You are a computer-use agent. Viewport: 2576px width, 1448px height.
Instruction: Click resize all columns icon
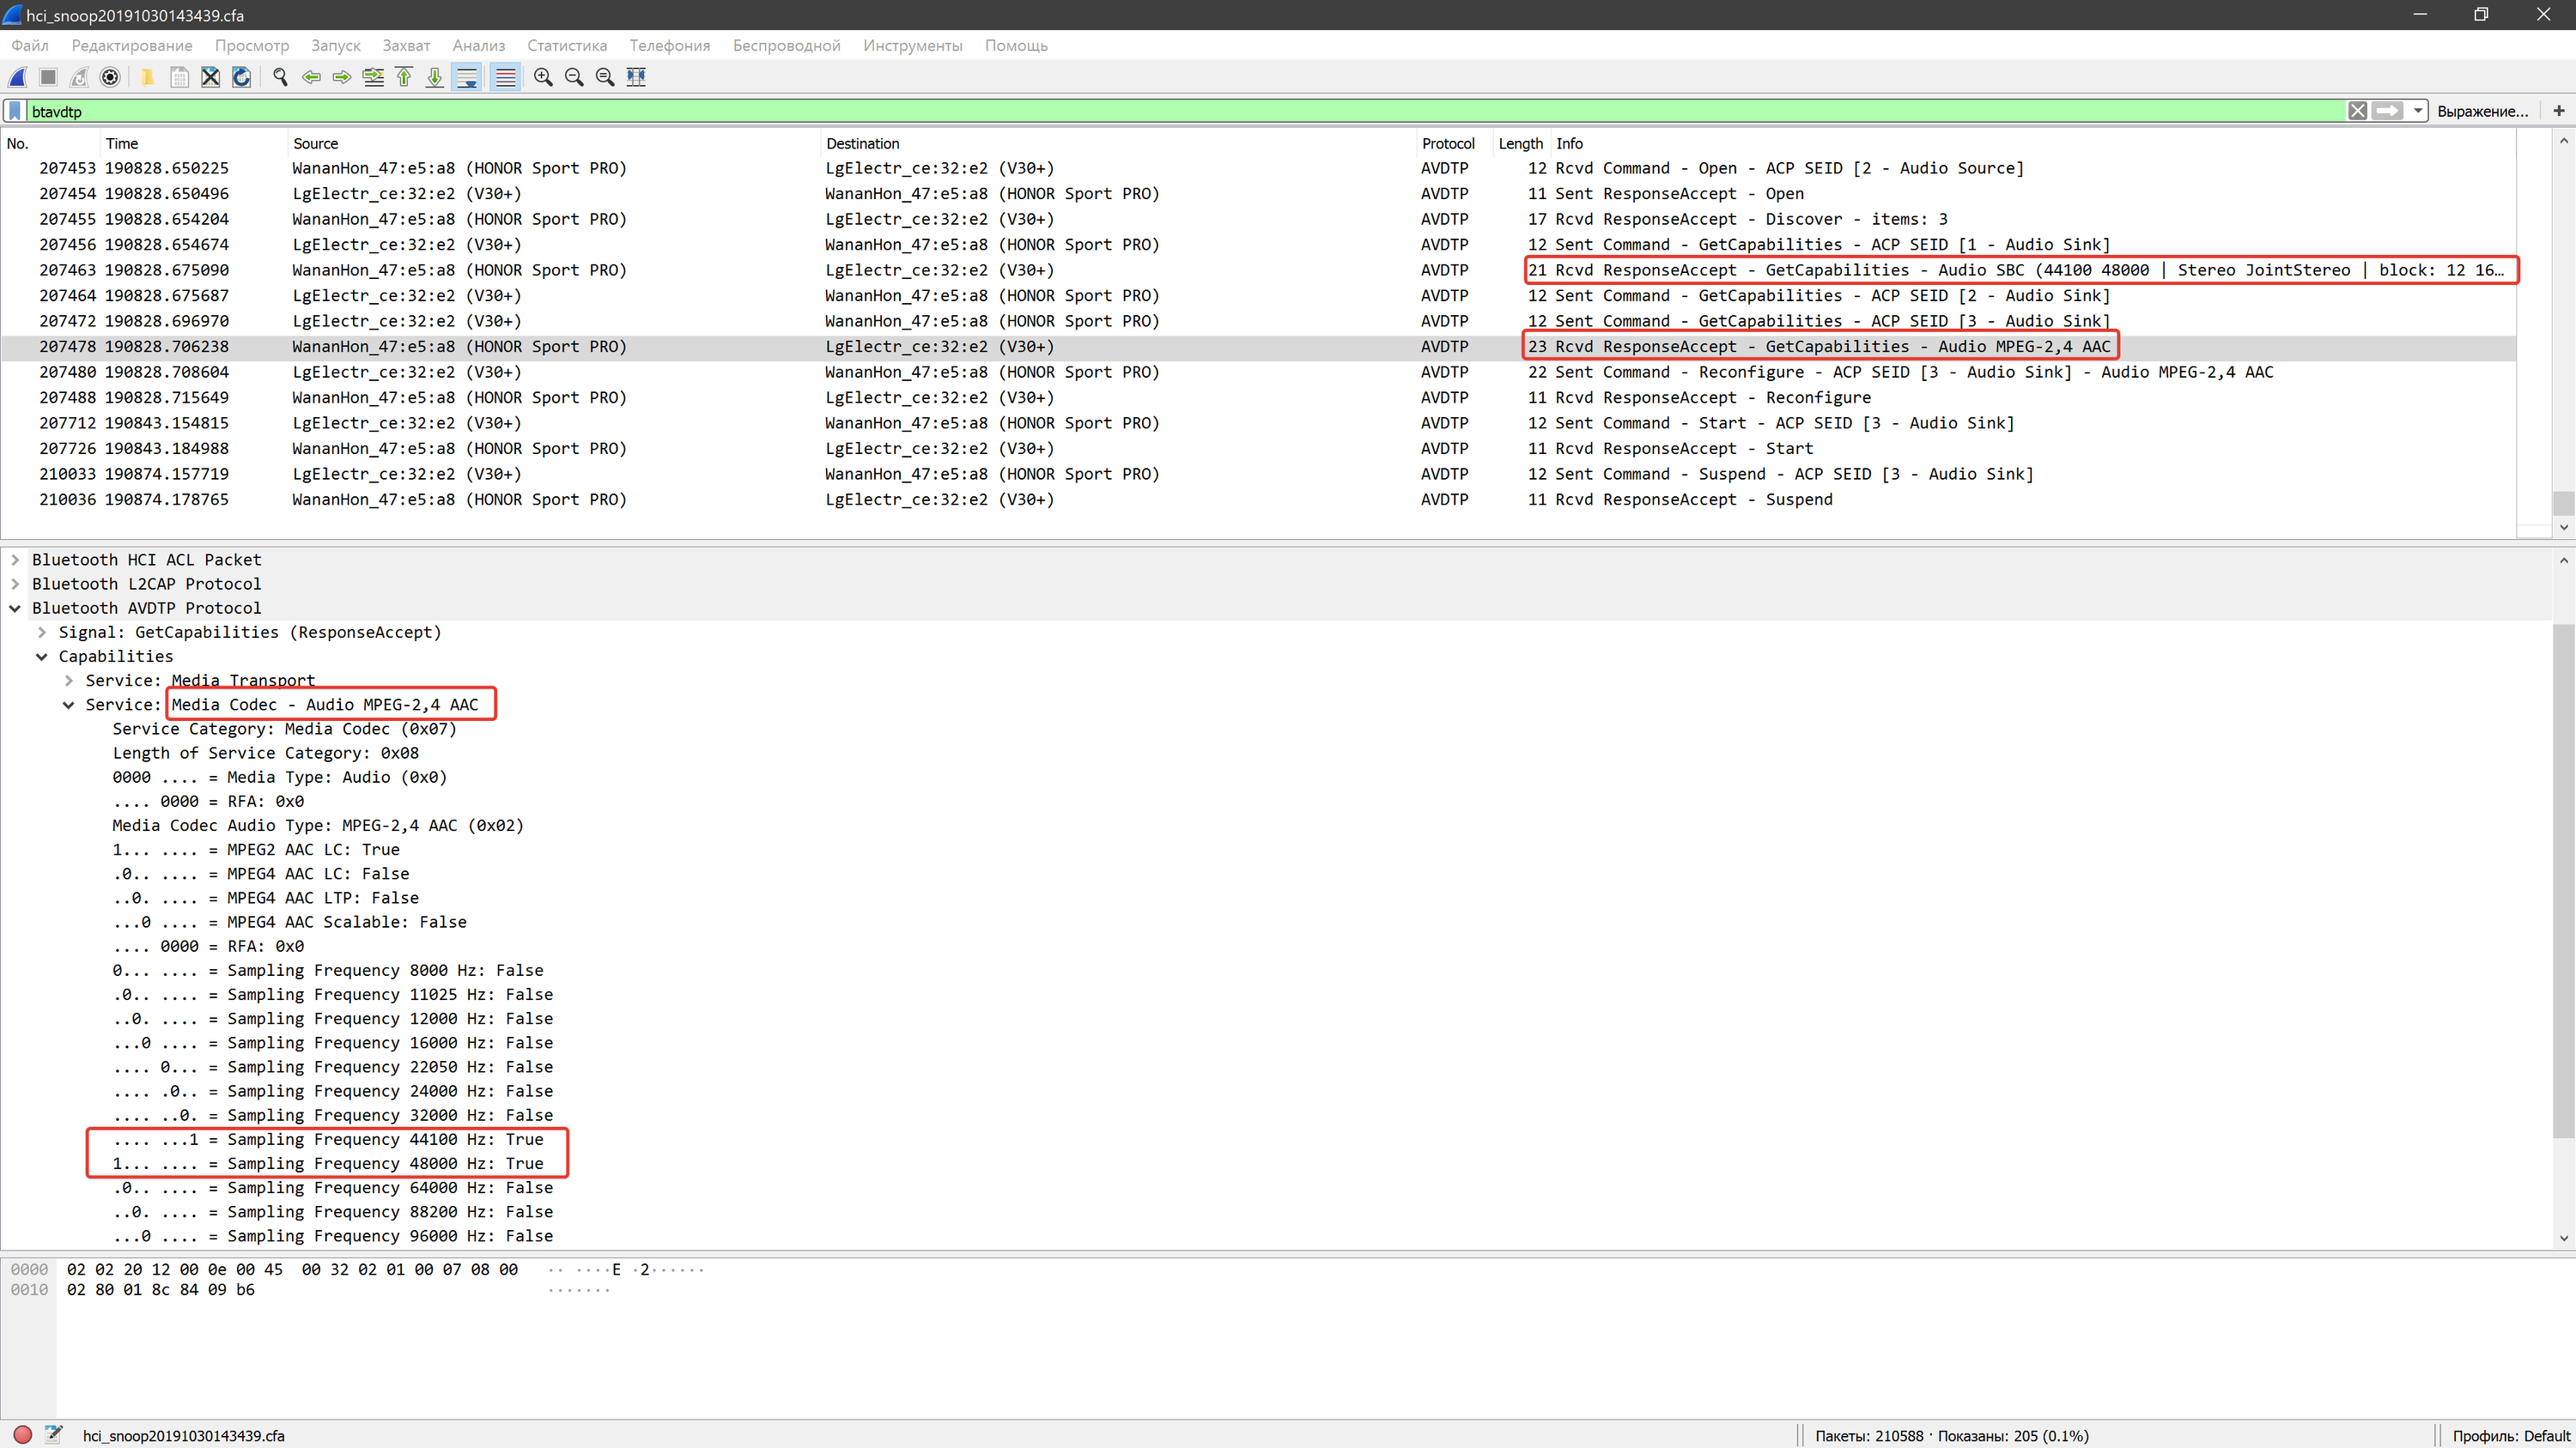click(x=636, y=77)
